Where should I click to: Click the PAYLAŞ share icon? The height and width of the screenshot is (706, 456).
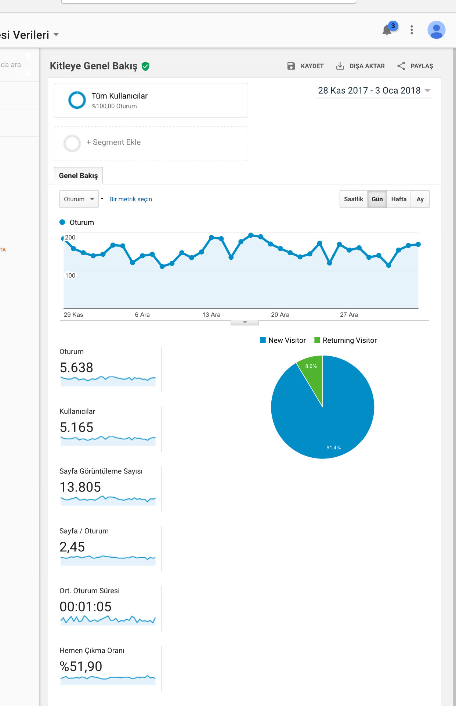[401, 66]
